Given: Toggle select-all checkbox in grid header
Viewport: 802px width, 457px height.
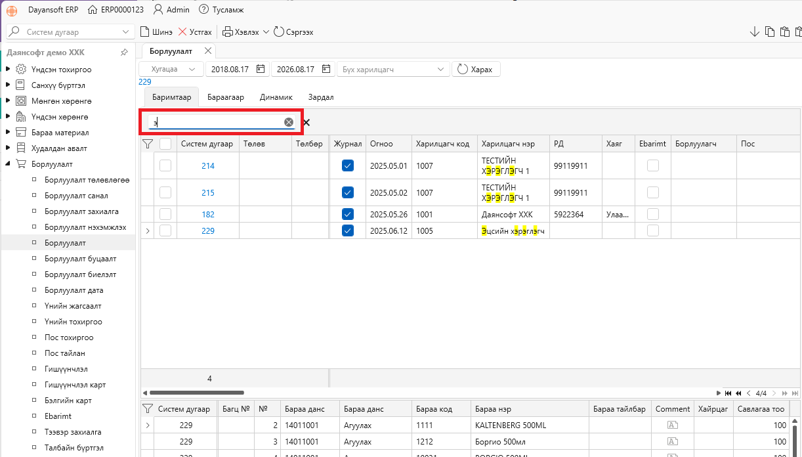Looking at the screenshot, I should (x=165, y=144).
